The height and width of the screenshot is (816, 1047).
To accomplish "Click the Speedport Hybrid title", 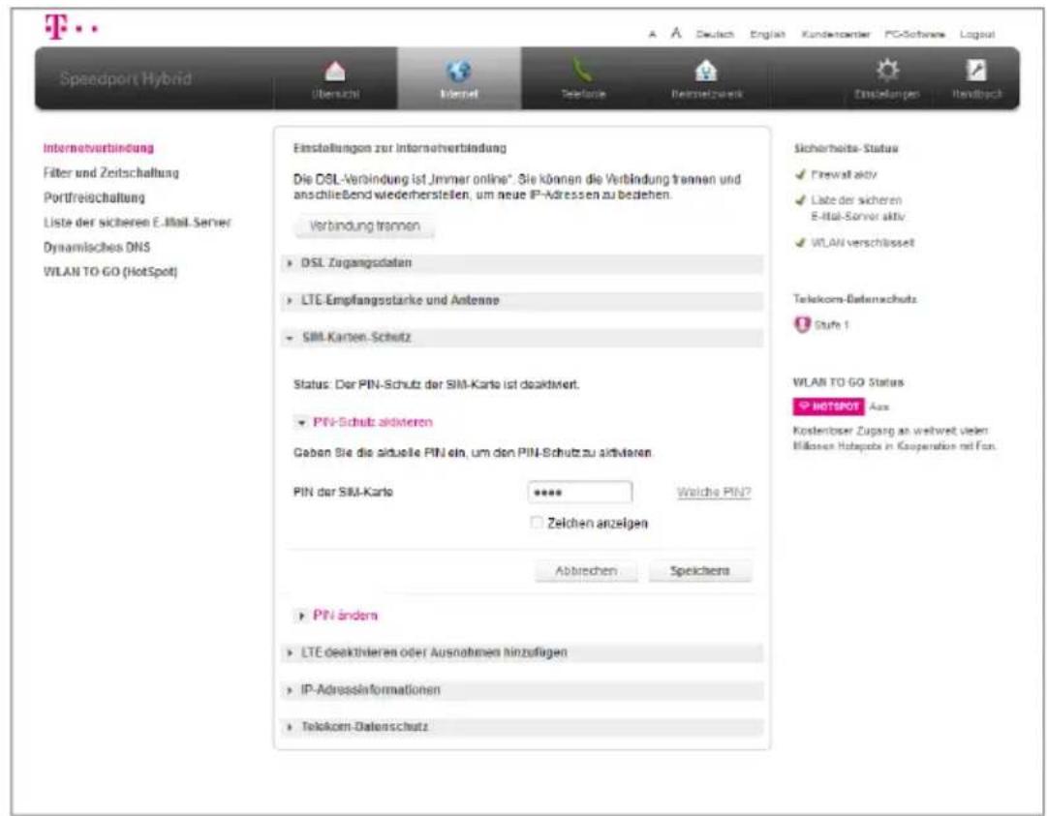I will (126, 78).
